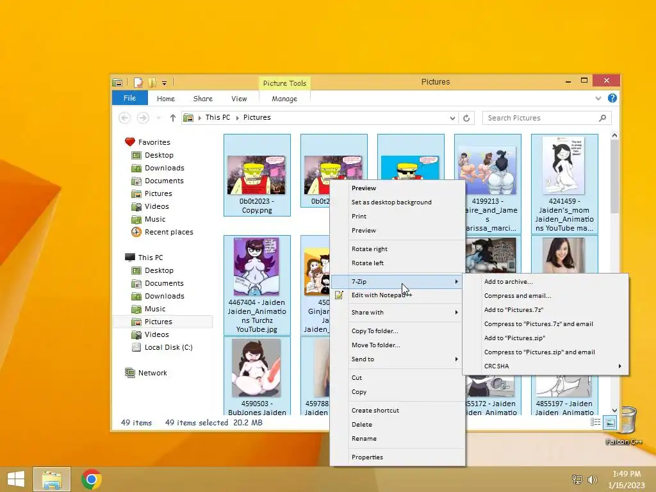
Task: Select the This PC node in sidebar
Action: point(144,258)
